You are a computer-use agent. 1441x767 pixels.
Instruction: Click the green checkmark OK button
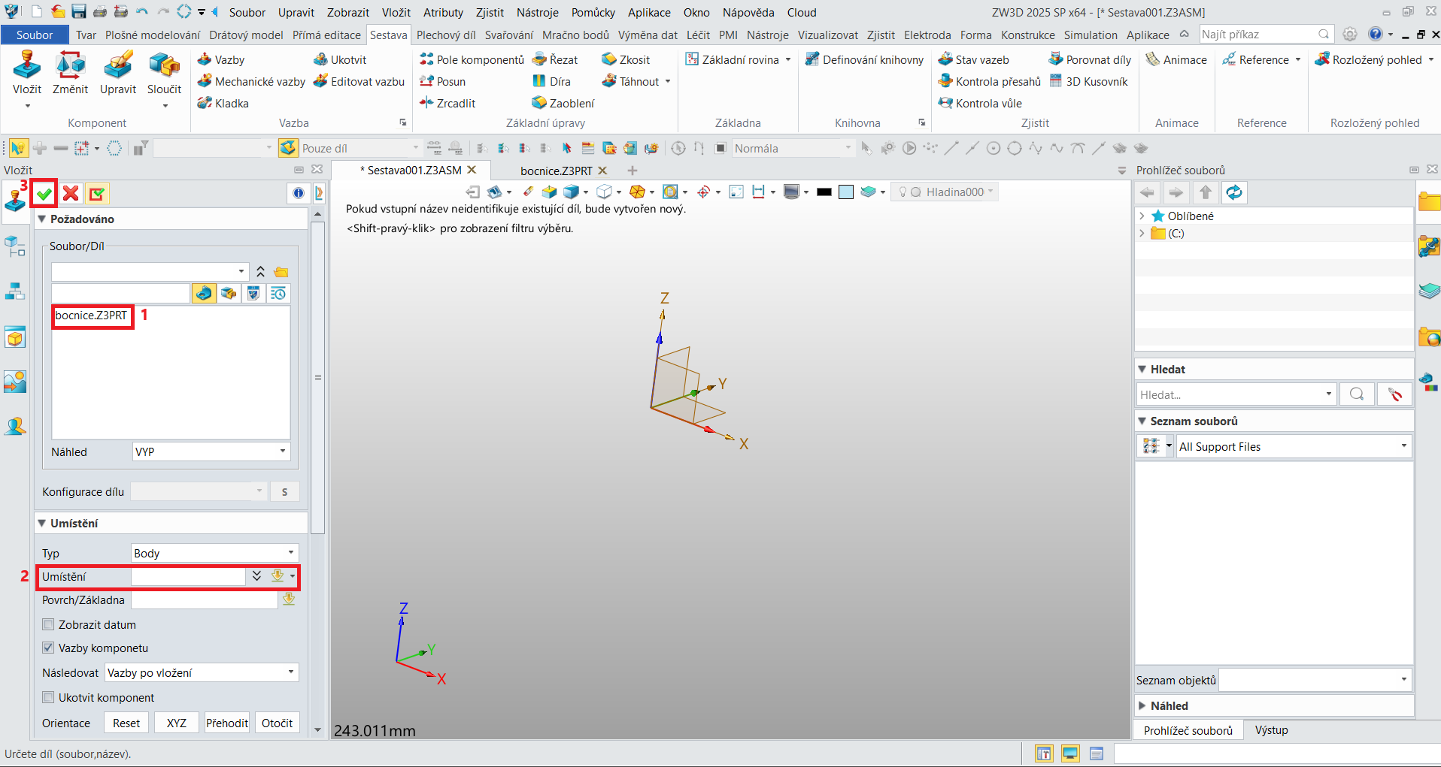pos(44,194)
